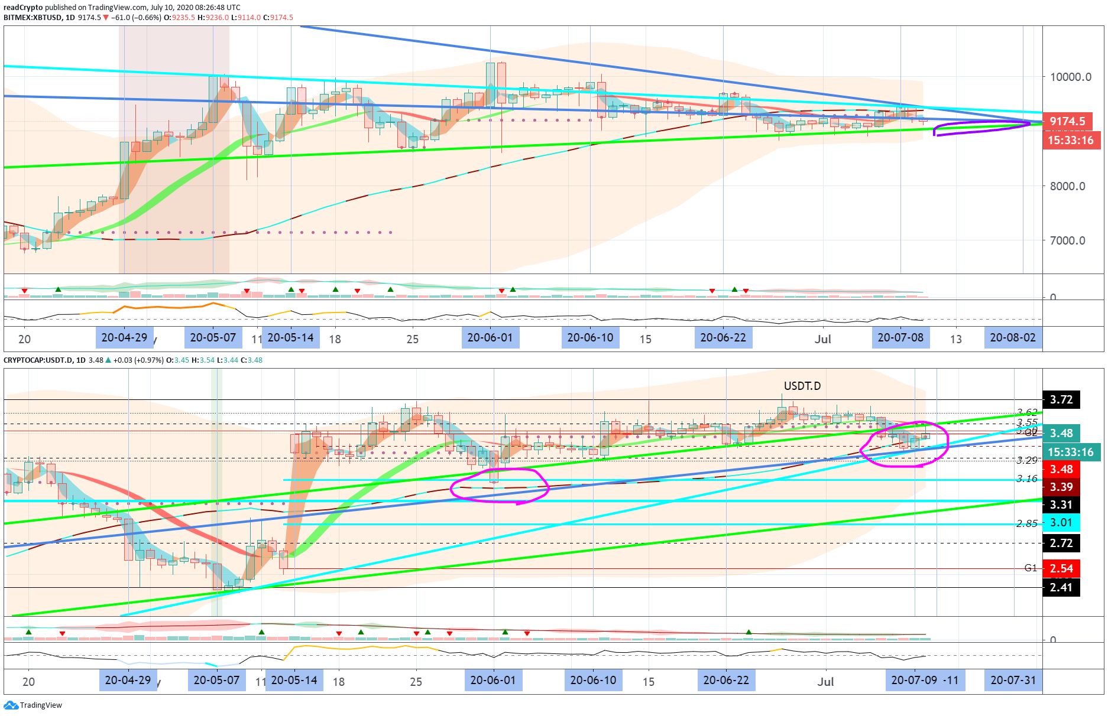Image resolution: width=1108 pixels, height=716 pixels.
Task: Click the 20-07-08 date marker
Action: pyautogui.click(x=901, y=338)
